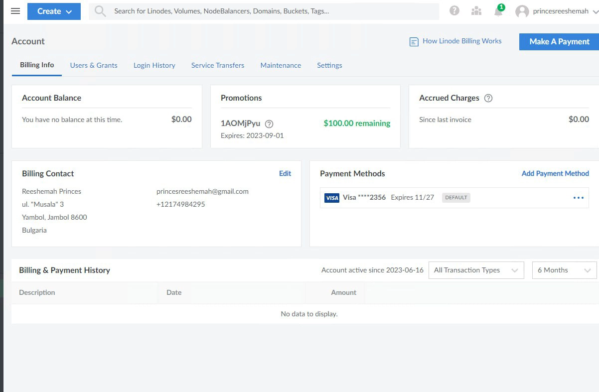
Task: Switch to Users & Grants tab
Action: 94,65
